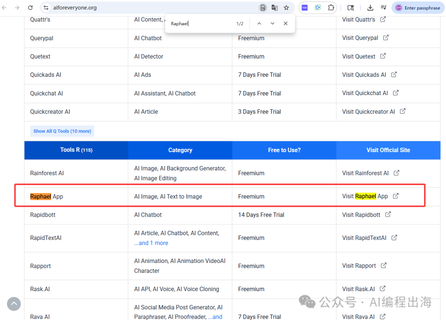Reload the page with the refresh icon

point(30,7)
